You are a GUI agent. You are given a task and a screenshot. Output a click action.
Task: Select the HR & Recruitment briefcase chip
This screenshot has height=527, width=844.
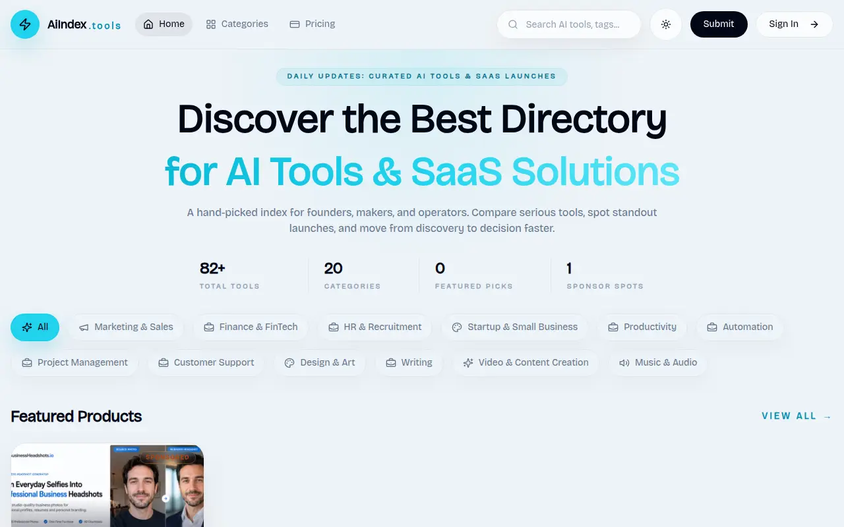375,327
